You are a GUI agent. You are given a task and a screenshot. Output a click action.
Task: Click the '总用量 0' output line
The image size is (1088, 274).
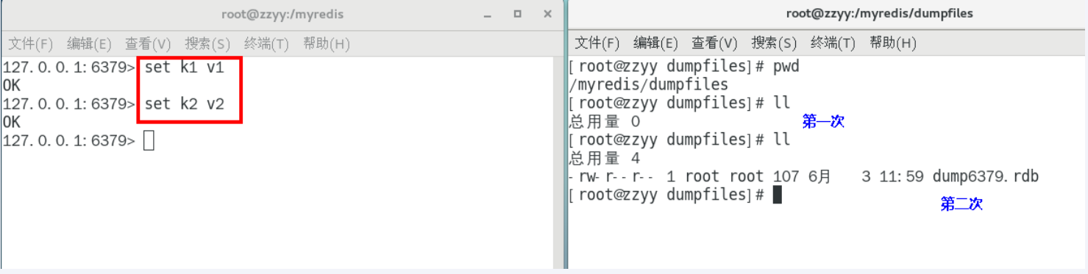[605, 121]
